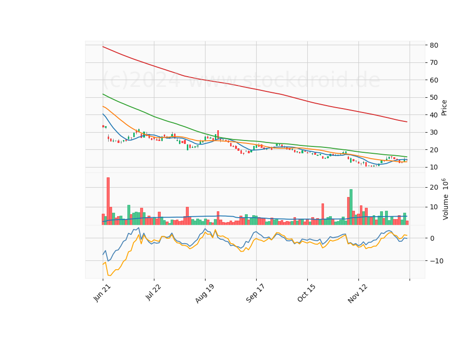Click the 20 volume axis label
Viewport: 472px width, 339px height.
[x=434, y=187]
